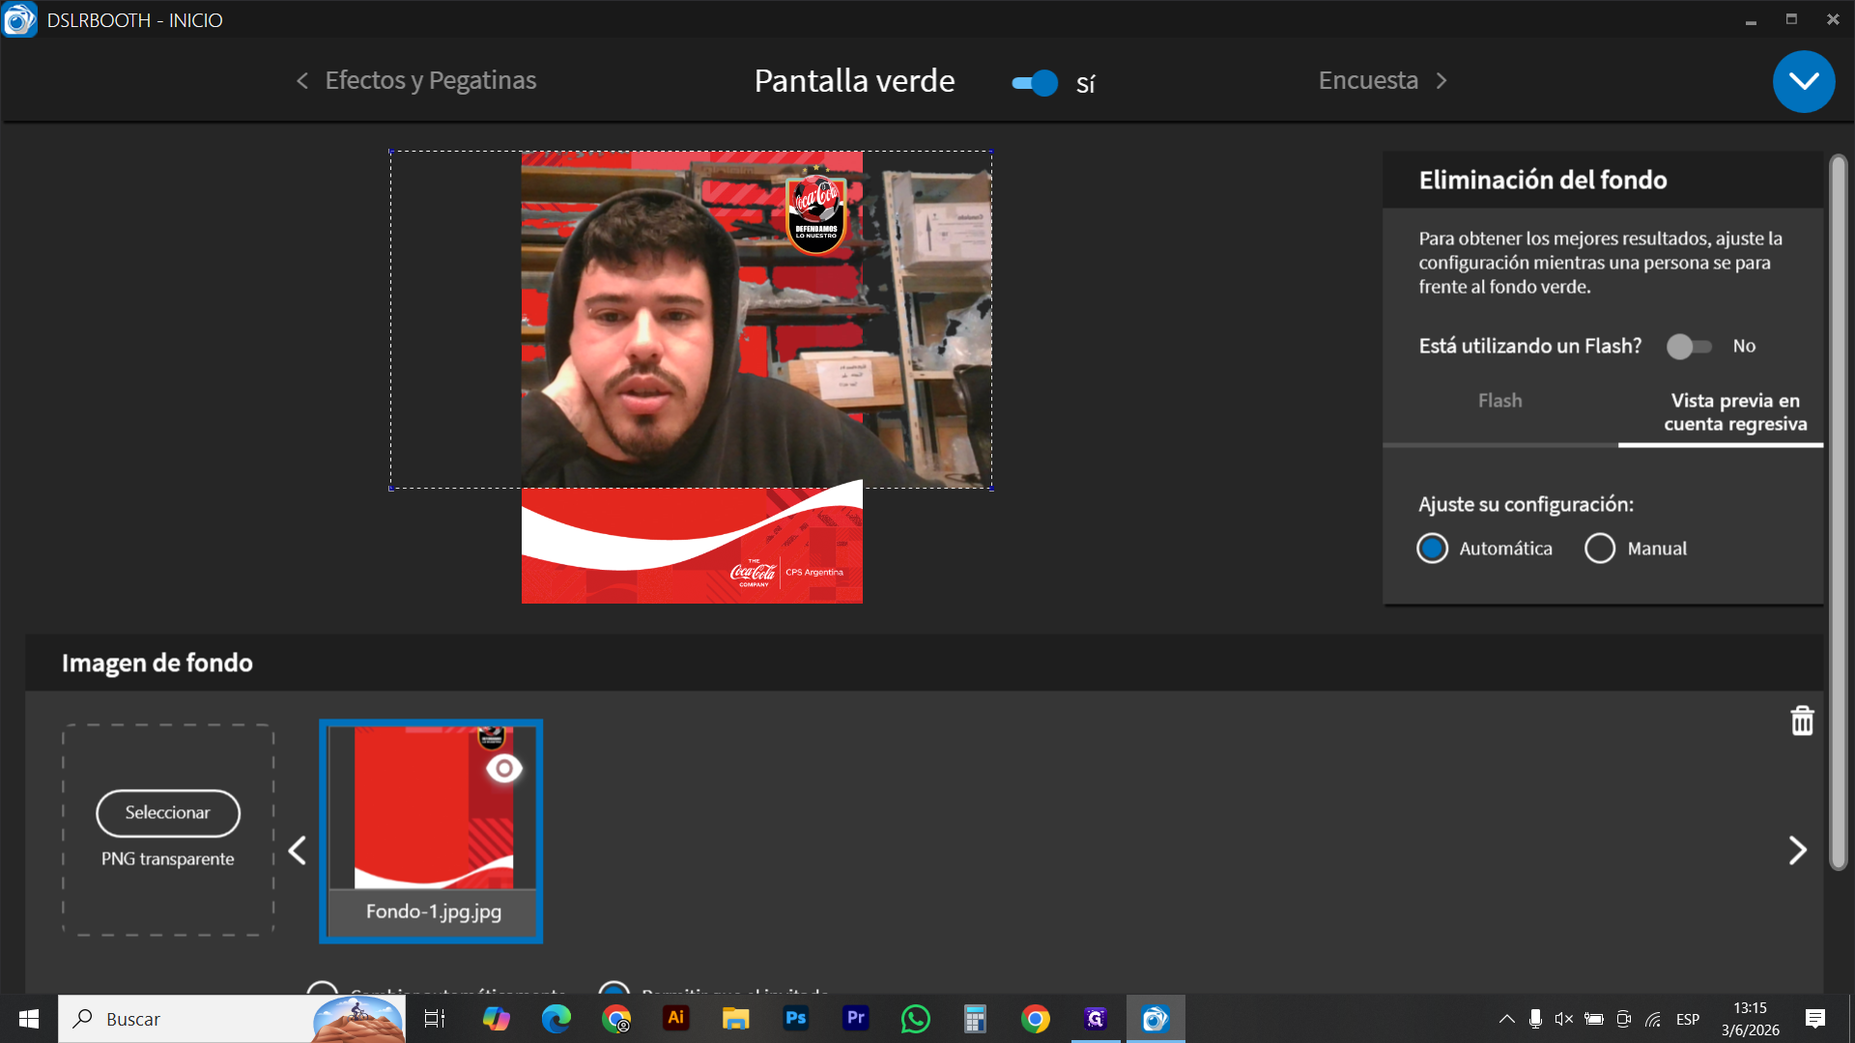The width and height of the screenshot is (1855, 1043).
Task: Go back to Efectos y Pegatinas
Action: pyautogui.click(x=415, y=80)
